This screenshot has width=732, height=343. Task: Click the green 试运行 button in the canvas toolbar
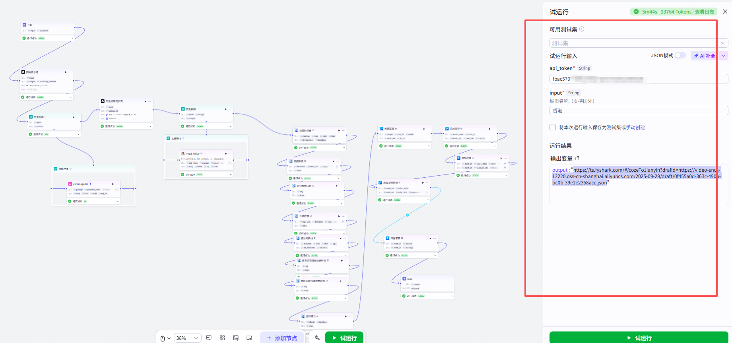click(344, 338)
